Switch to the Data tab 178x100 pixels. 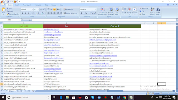46,5
